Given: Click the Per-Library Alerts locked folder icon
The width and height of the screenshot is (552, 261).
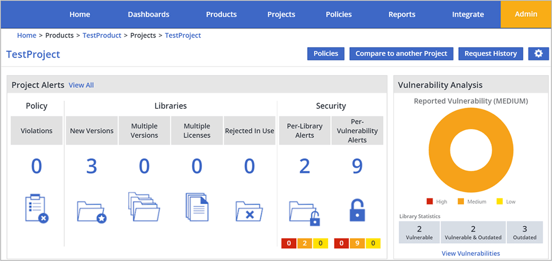Looking at the screenshot, I should 305,213.
